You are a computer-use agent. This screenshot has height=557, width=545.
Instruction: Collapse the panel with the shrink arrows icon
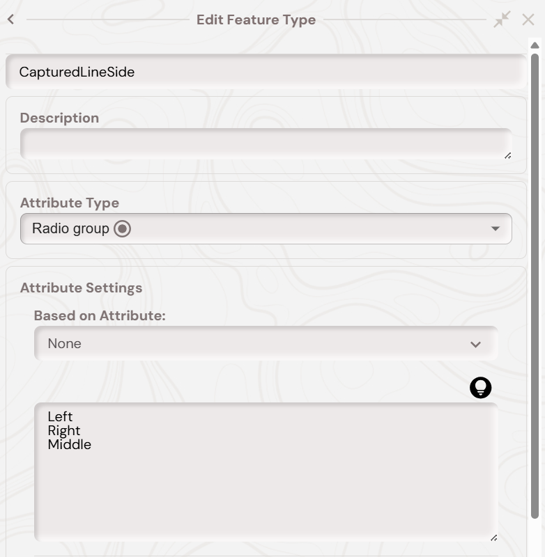(x=502, y=19)
